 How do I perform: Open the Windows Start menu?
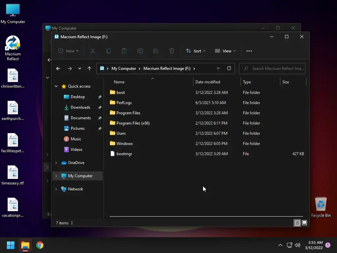tap(11, 245)
